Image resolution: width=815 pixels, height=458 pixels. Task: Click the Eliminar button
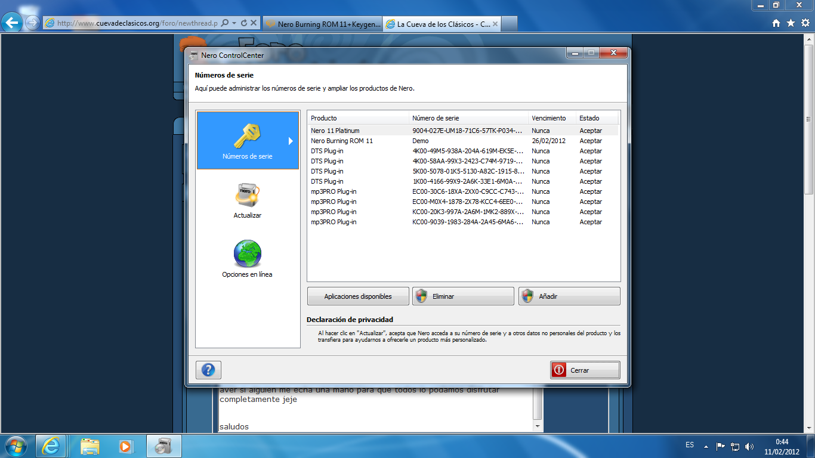(x=463, y=296)
